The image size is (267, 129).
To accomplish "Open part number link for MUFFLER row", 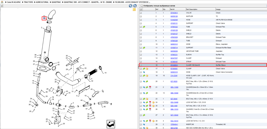I will [x=174, y=16].
